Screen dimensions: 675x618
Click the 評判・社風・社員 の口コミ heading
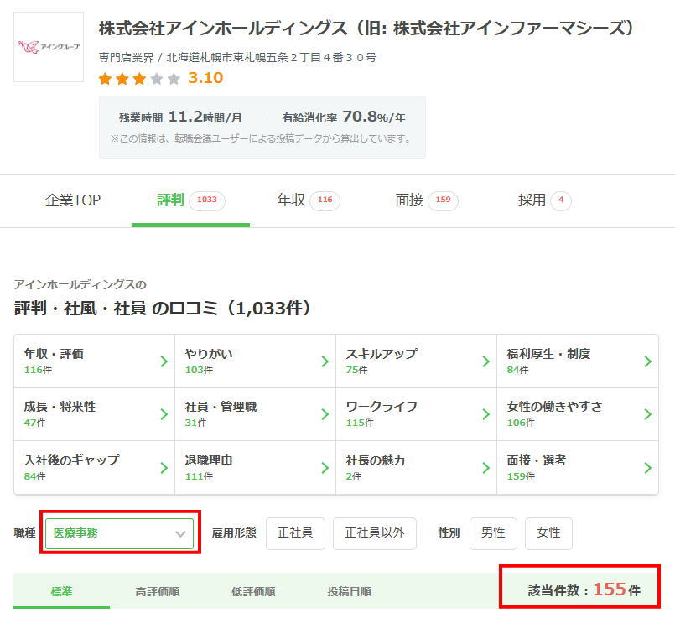tap(162, 308)
